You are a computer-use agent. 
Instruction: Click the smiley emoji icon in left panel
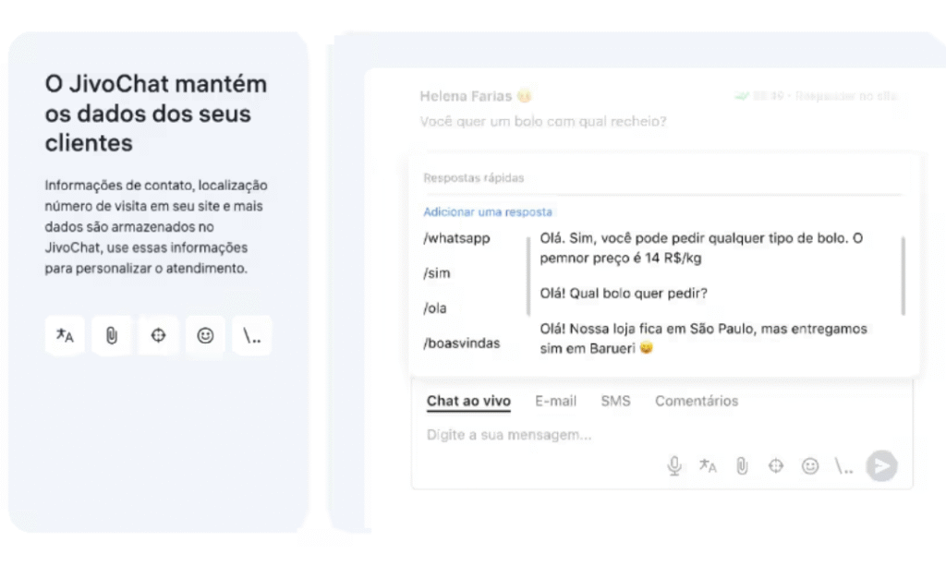205,335
